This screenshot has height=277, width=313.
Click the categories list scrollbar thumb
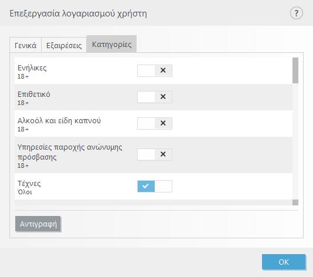pos(295,70)
